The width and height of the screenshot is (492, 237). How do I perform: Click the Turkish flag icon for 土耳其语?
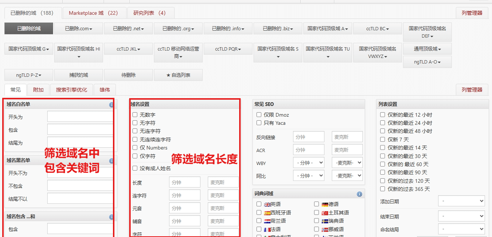(x=325, y=213)
